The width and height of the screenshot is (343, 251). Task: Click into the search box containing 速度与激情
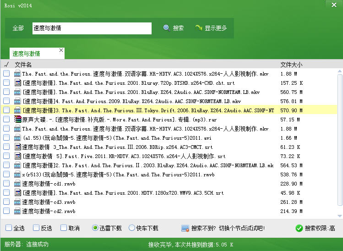pos(92,28)
